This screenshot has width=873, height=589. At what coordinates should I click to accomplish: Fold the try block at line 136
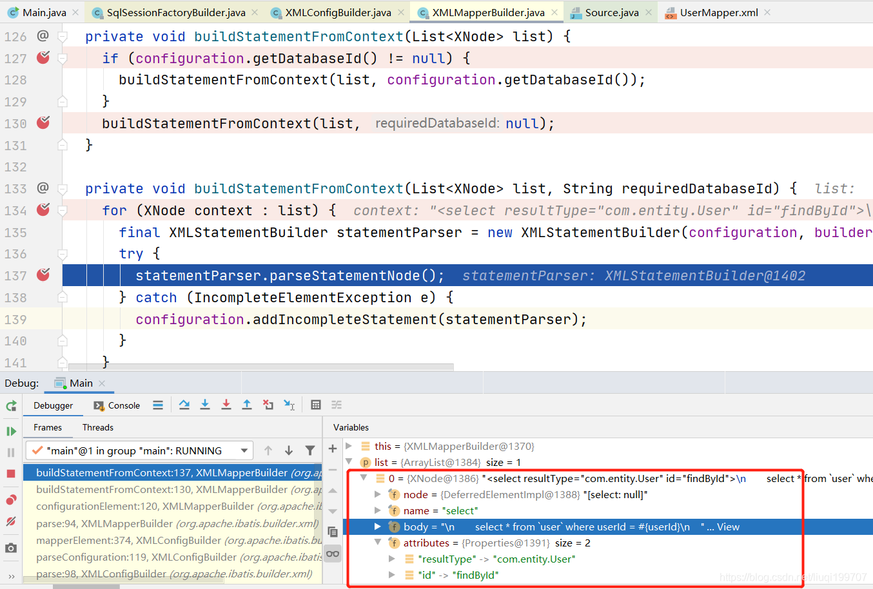click(x=63, y=254)
